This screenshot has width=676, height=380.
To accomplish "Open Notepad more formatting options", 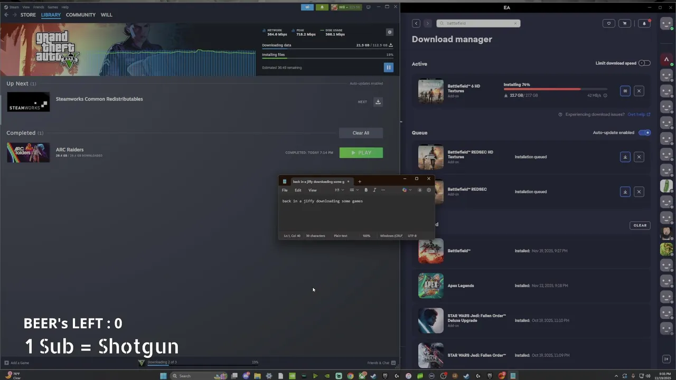I will pos(383,190).
